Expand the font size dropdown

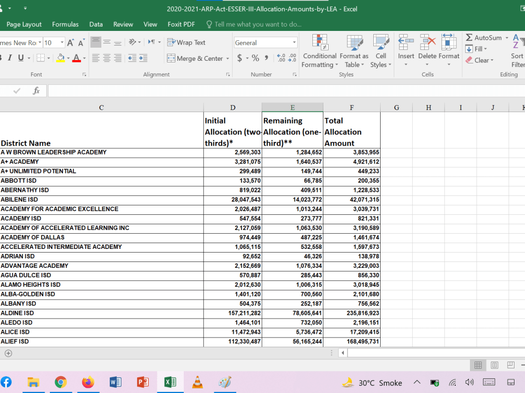(62, 43)
